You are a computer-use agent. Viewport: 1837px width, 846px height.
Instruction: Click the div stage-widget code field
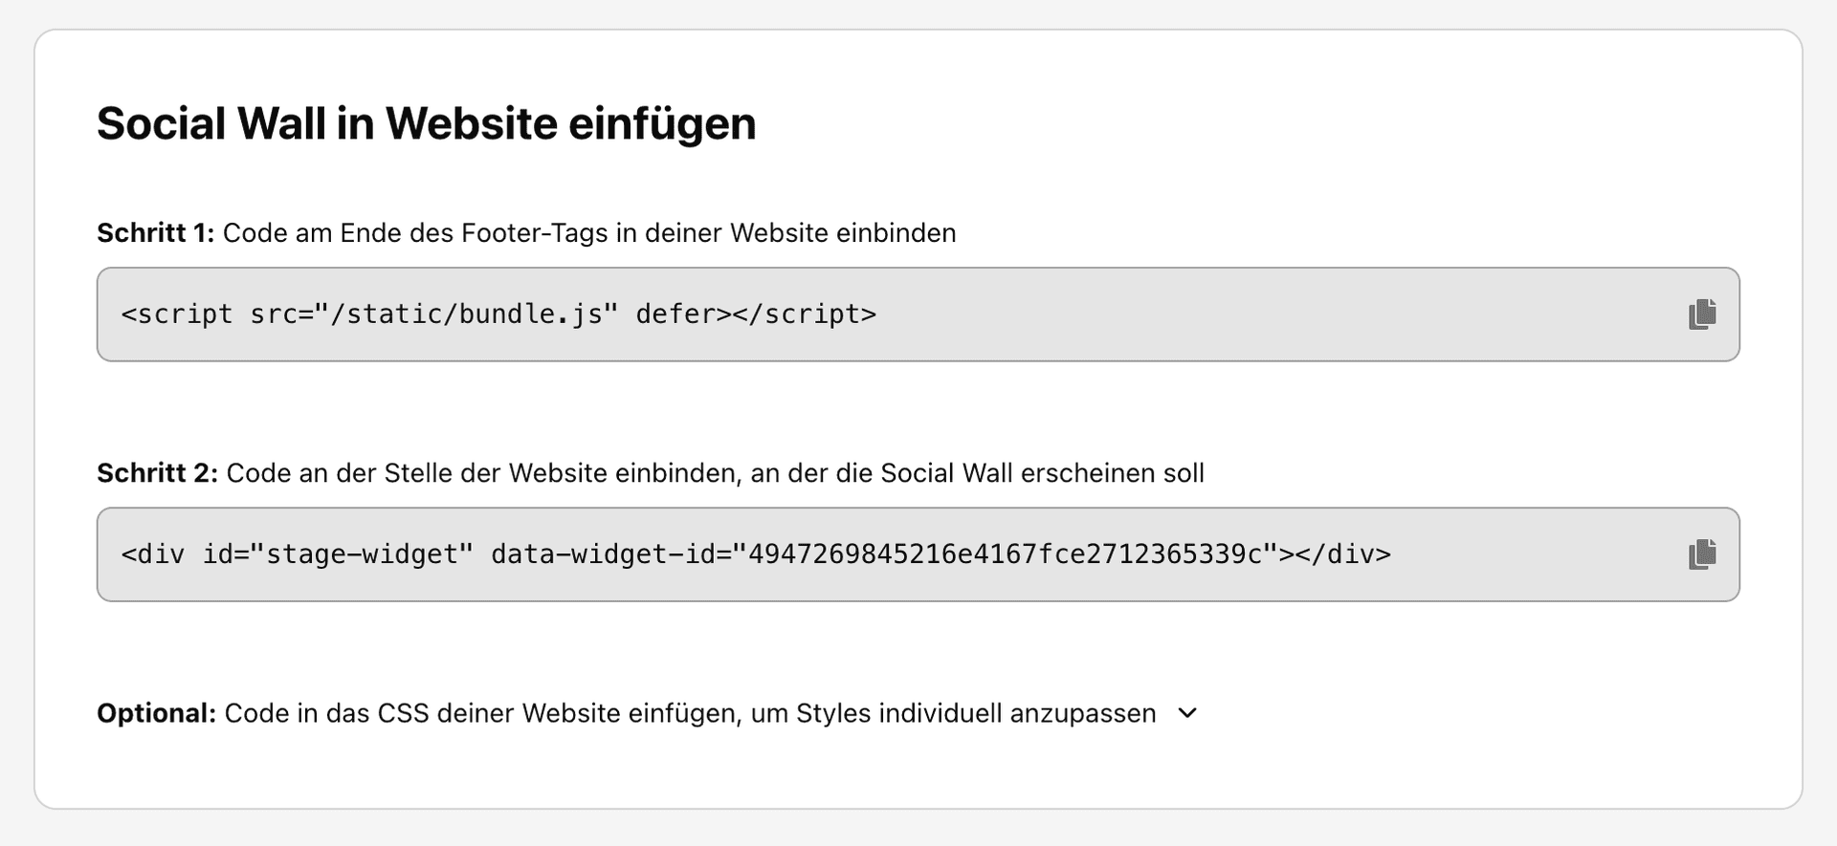918,554
